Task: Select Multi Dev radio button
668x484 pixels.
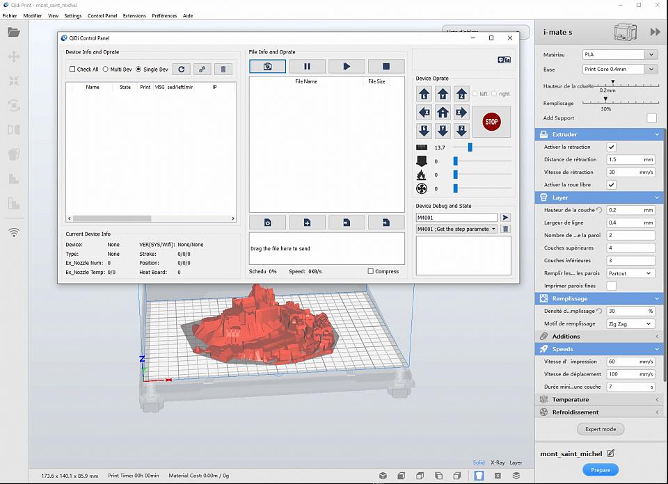Action: tap(105, 69)
